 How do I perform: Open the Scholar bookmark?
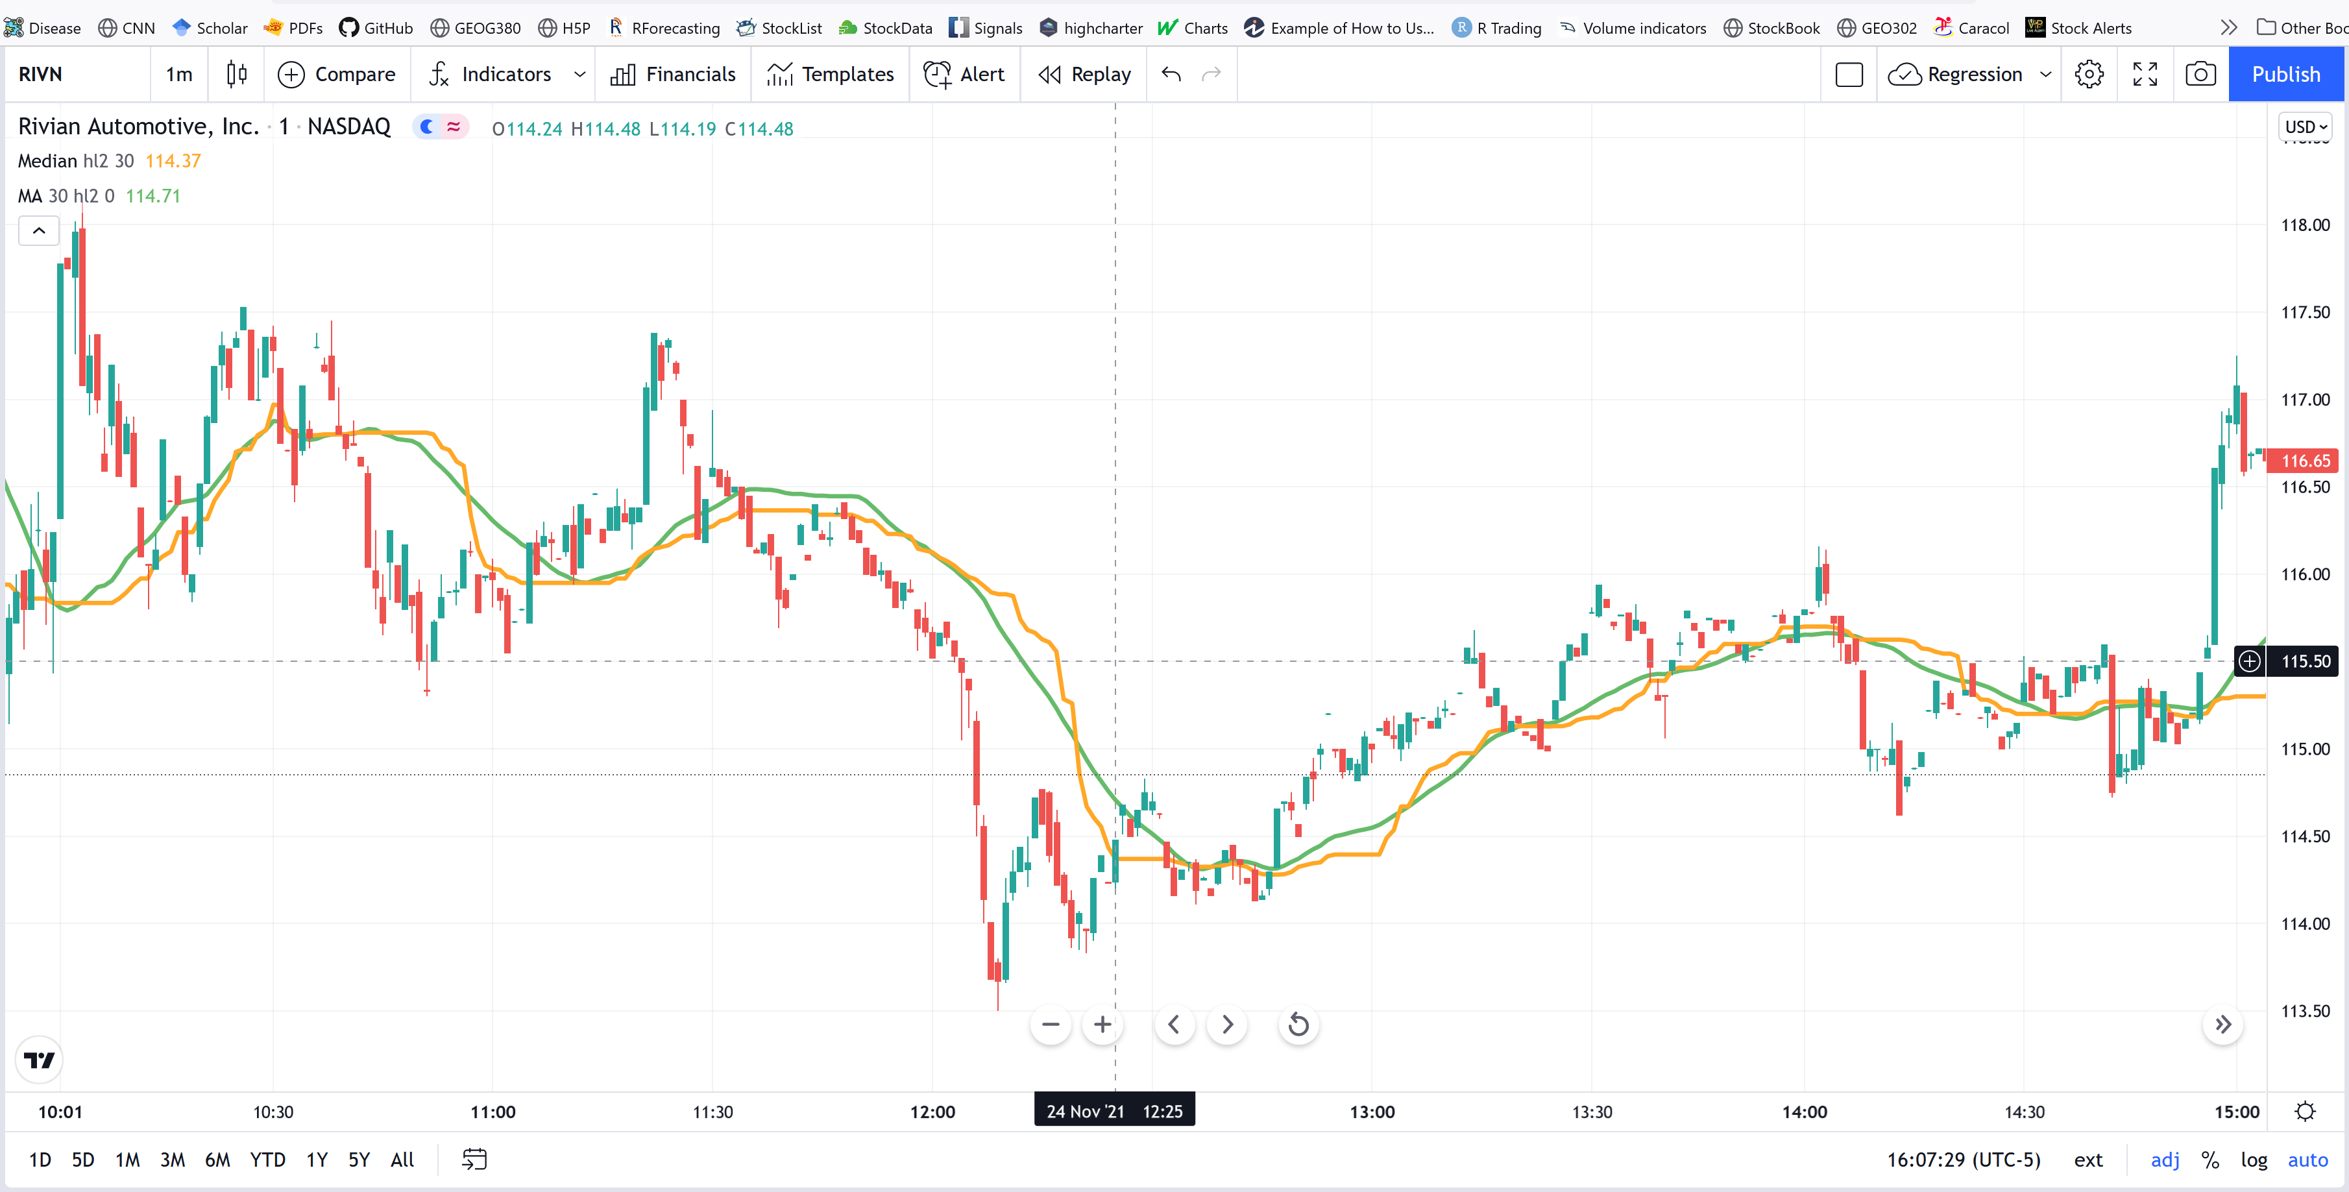click(x=210, y=27)
